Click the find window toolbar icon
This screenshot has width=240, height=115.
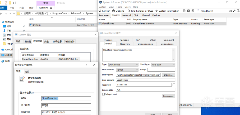(x=184, y=11)
